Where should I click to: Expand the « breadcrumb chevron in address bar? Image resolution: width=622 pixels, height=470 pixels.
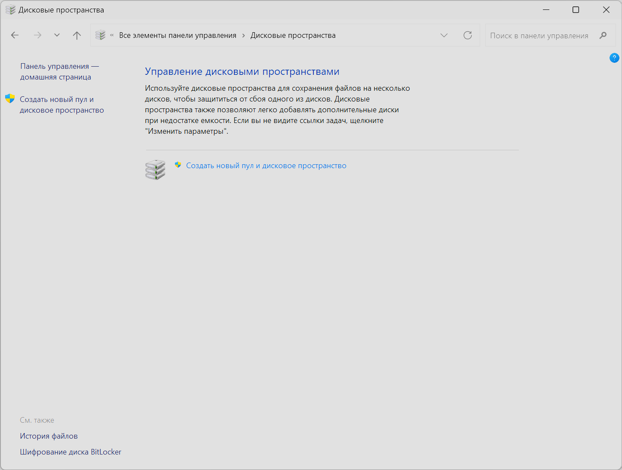click(112, 35)
